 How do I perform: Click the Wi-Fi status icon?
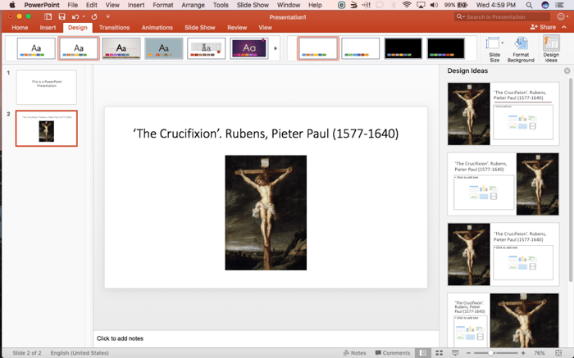[407, 5]
